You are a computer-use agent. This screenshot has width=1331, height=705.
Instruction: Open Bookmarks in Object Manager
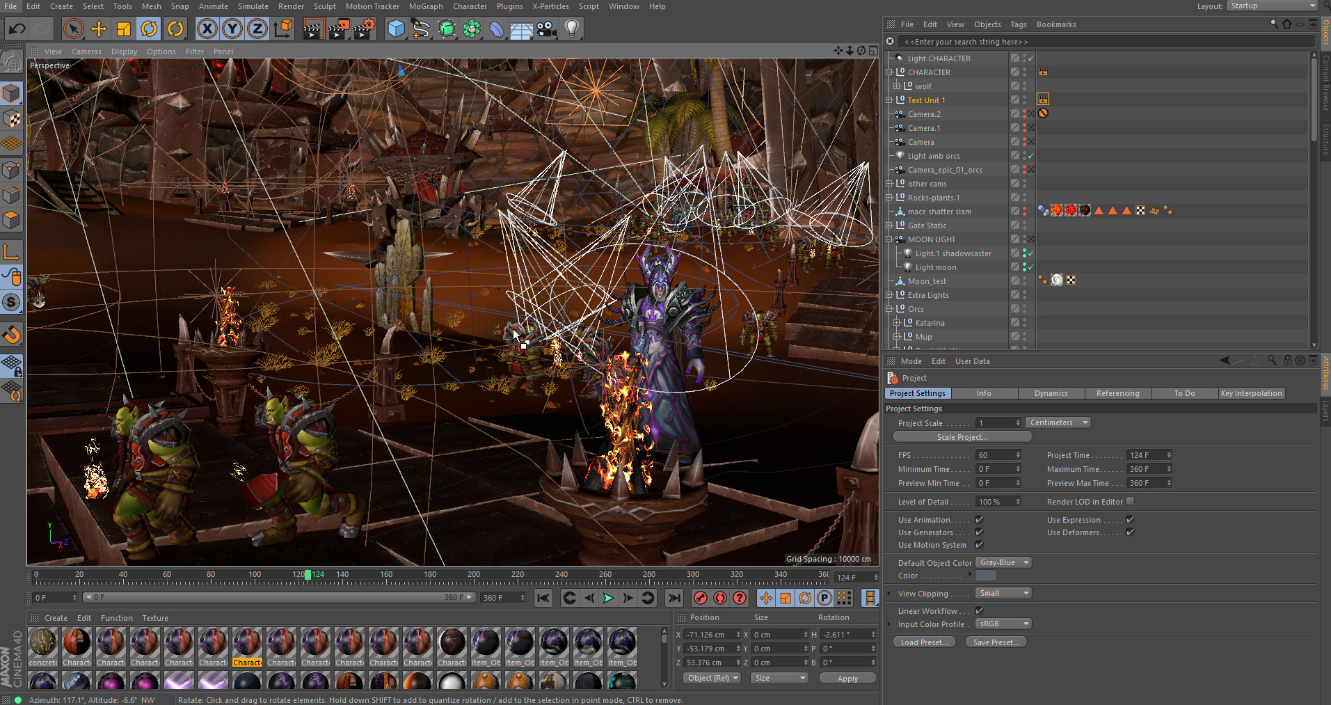click(x=1056, y=24)
